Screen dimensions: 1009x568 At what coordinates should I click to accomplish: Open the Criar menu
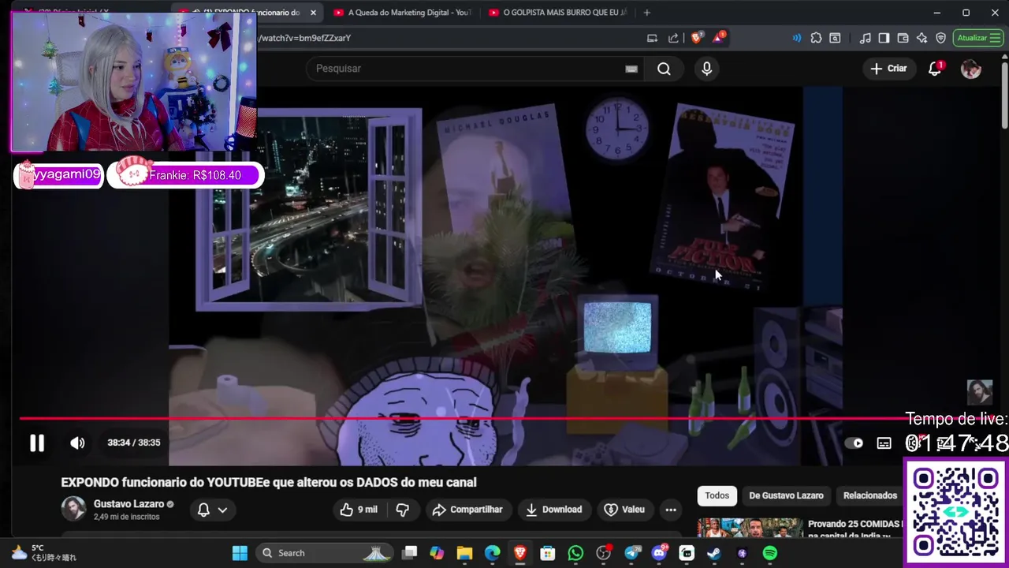888,69
